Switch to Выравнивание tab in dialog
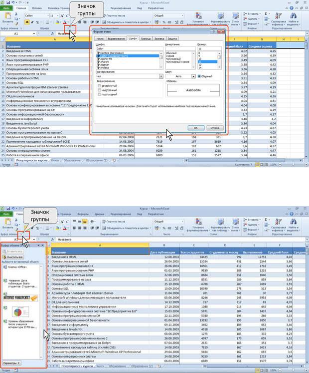 (116, 38)
